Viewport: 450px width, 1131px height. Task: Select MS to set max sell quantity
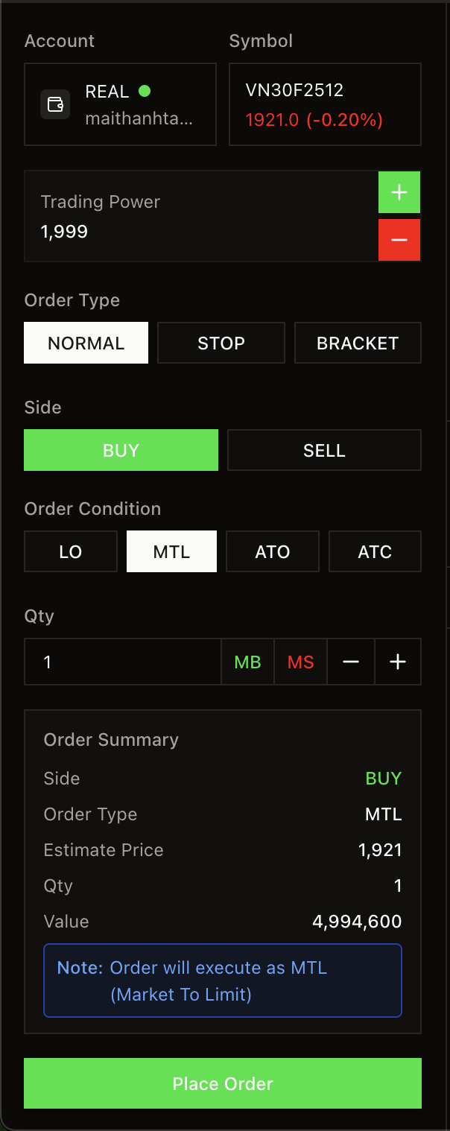point(300,662)
